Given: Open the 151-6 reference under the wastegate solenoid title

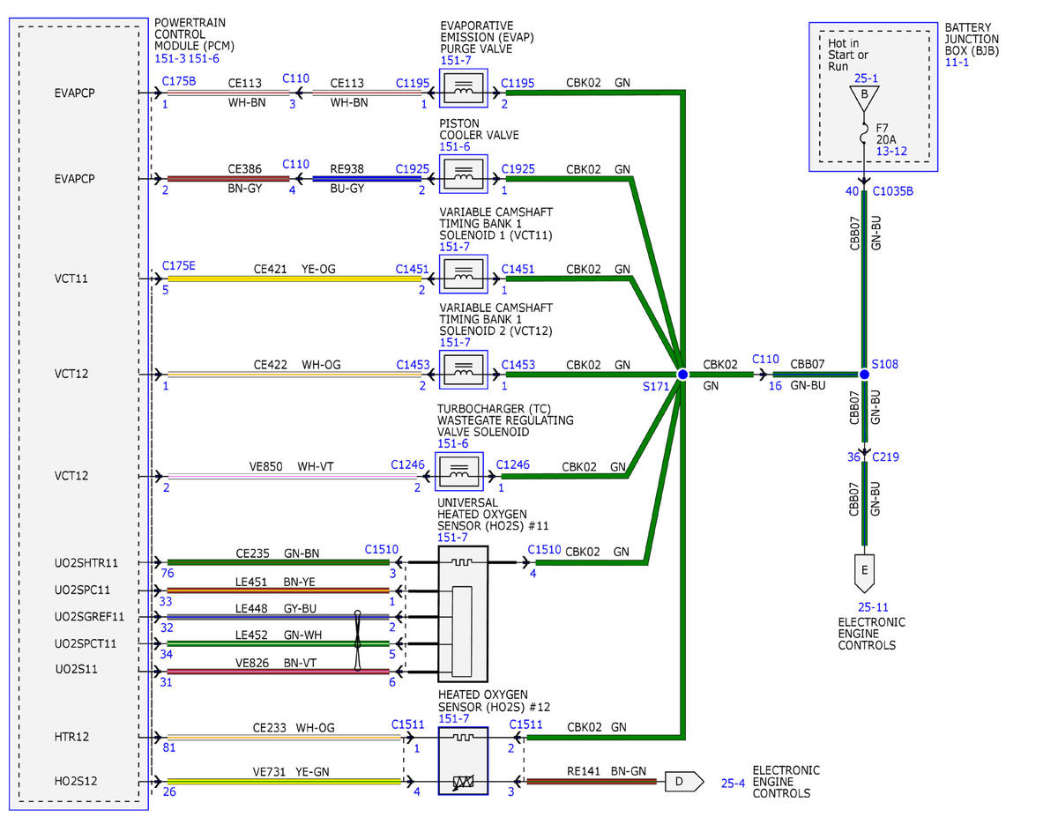Looking at the screenshot, I should click(452, 446).
